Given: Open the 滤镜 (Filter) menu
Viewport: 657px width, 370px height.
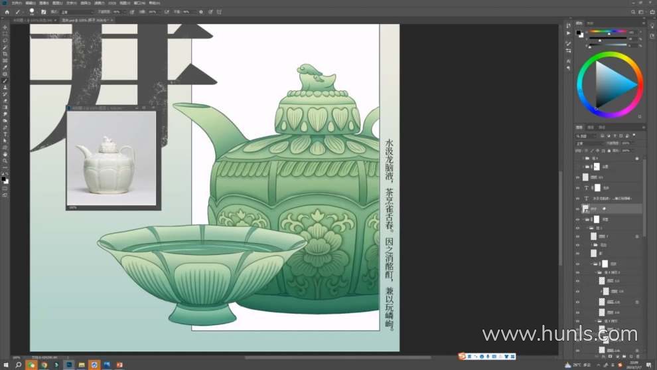Looking at the screenshot, I should pyautogui.click(x=100, y=3).
